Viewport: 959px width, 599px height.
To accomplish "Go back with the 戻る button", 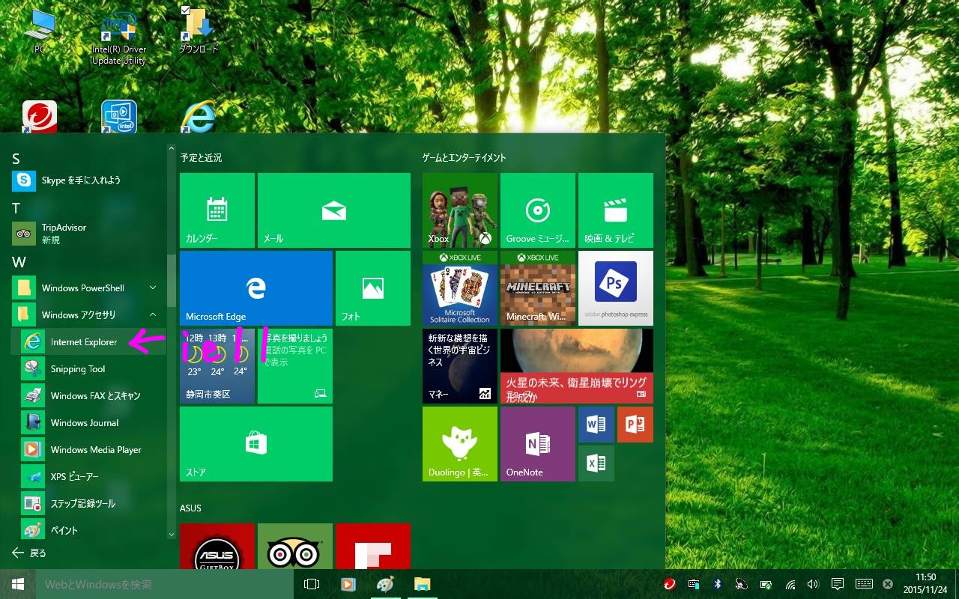I will (x=30, y=553).
